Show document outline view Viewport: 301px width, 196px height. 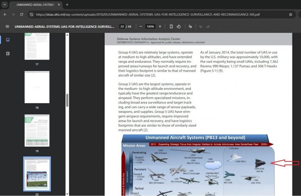click(x=8, y=54)
